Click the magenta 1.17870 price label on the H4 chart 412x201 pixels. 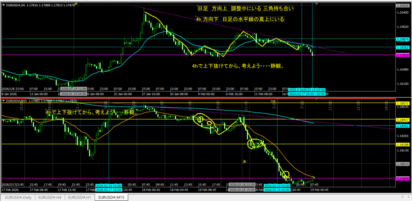[x=403, y=55]
